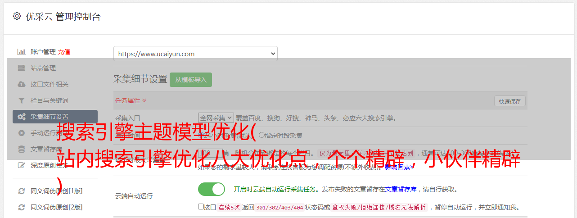Click the gear icon beside 优采云 管理控制台
This screenshot has height=218, width=577.
pos(17,16)
